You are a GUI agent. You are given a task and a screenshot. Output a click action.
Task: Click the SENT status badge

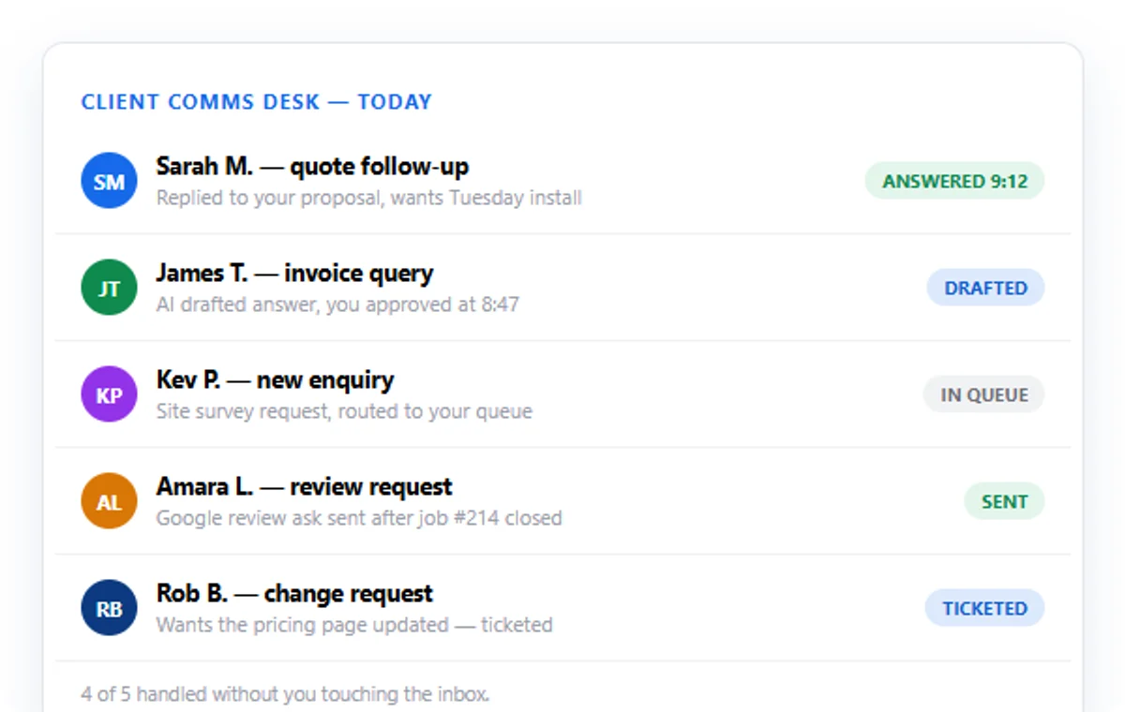tap(1004, 501)
